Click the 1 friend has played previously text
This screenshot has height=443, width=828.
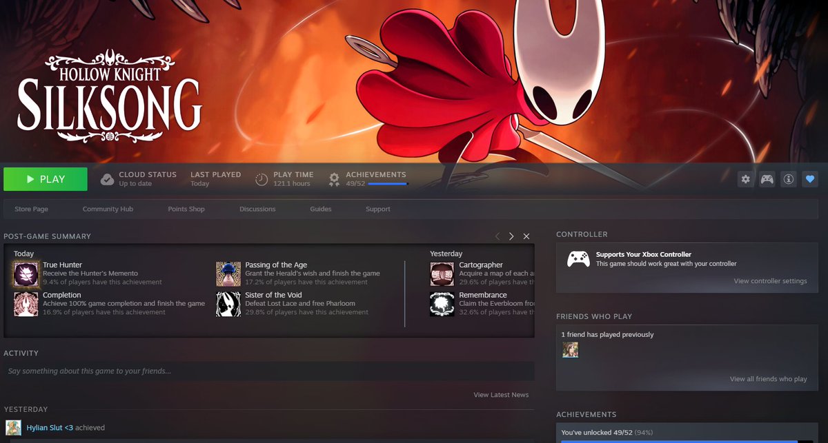tap(608, 335)
